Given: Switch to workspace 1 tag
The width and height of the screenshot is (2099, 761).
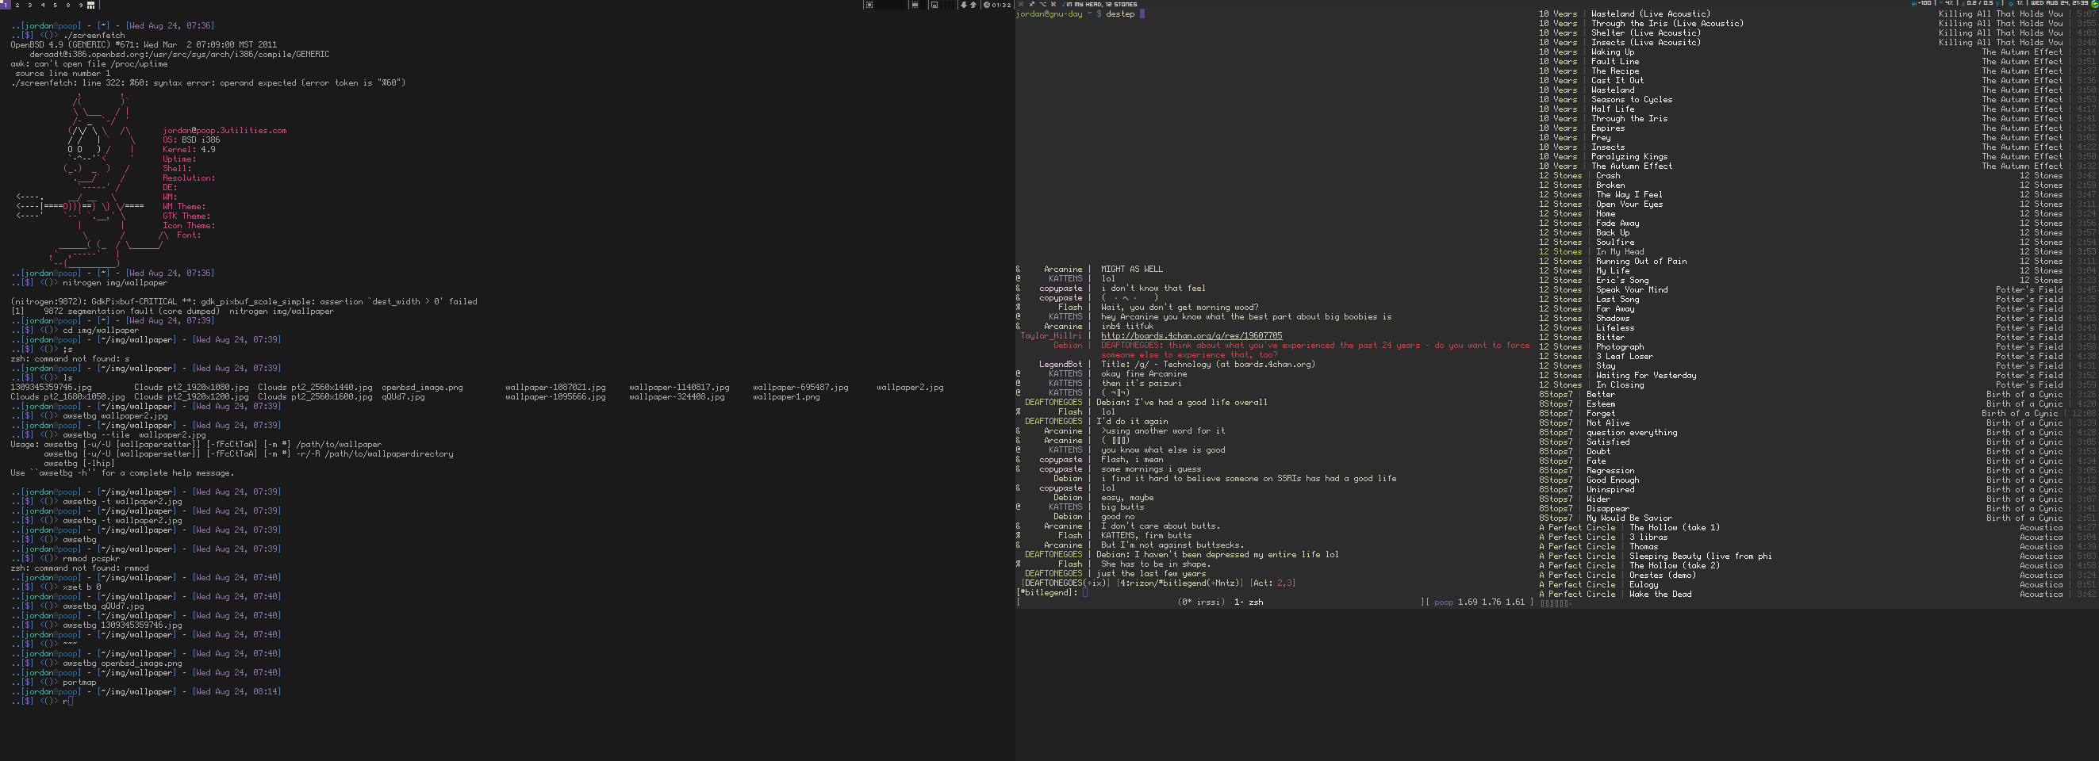Looking at the screenshot, I should 4,4.
